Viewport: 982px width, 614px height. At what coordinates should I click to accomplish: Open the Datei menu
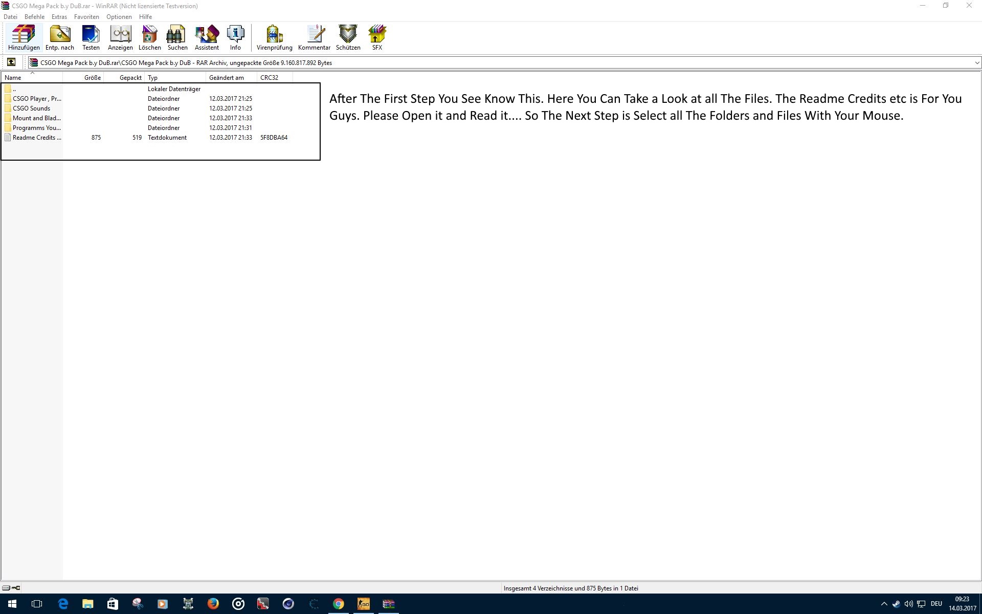pos(10,17)
